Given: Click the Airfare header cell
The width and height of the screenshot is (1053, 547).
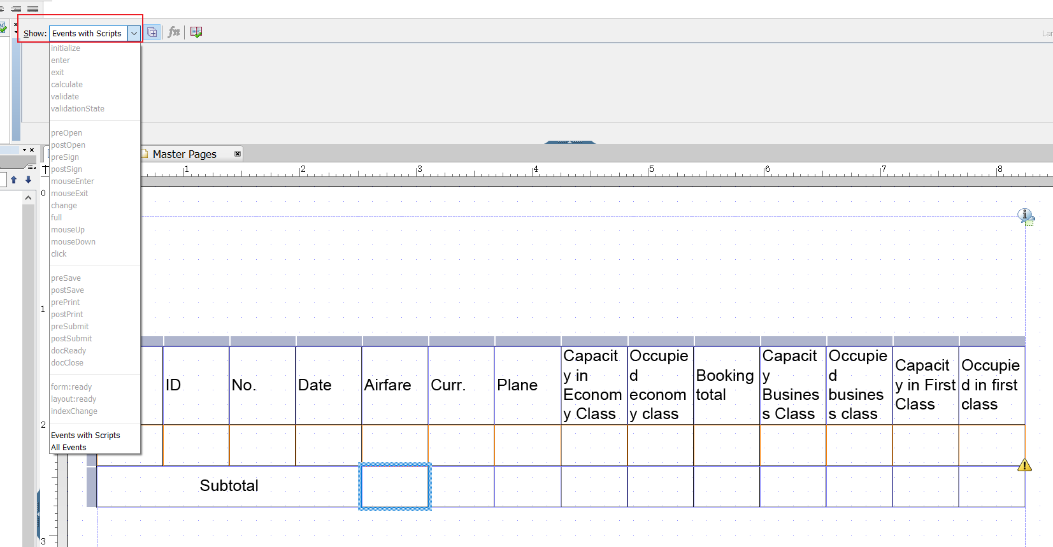Looking at the screenshot, I should [x=395, y=385].
